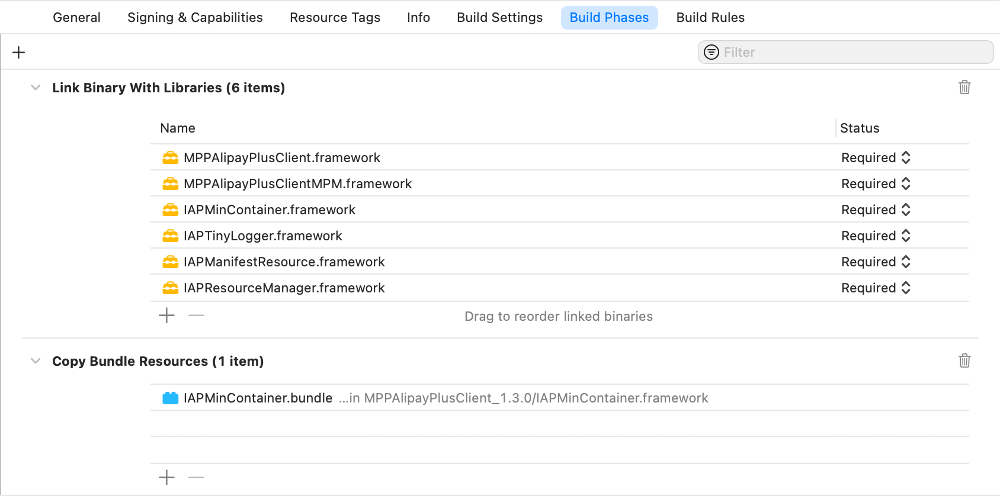Viewport: 1000px width, 496px height.
Task: Delete the Copy Bundle Resources phase
Action: click(x=964, y=361)
